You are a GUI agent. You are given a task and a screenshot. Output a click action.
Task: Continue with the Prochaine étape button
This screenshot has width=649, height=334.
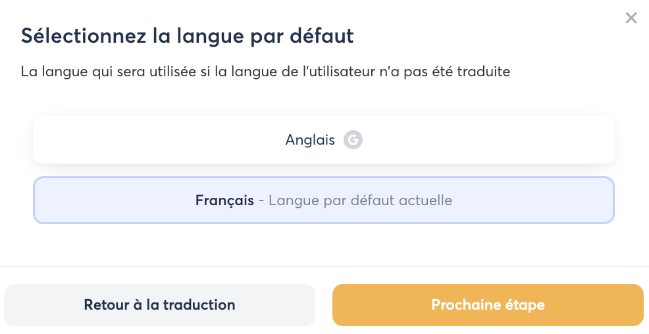click(487, 305)
